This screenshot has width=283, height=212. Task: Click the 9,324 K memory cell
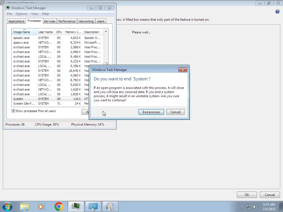coord(75,43)
